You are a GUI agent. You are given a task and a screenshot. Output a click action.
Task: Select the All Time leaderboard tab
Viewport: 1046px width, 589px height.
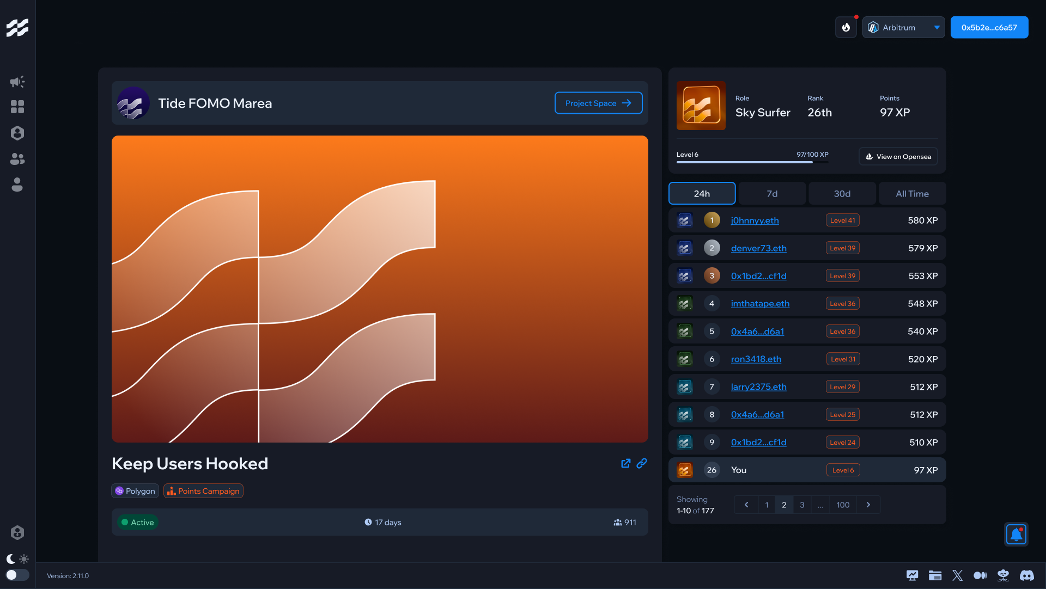tap(912, 194)
